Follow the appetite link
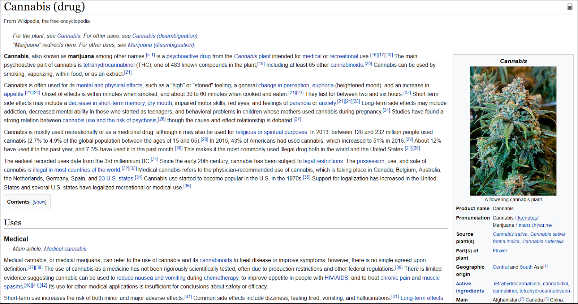The width and height of the screenshot is (578, 304). [14, 94]
